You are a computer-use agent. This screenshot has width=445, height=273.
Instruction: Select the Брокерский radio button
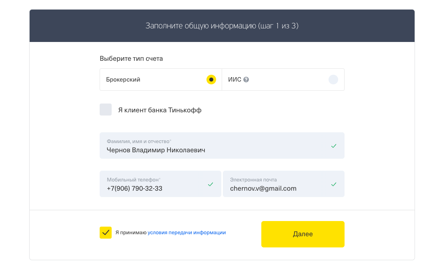(x=211, y=80)
